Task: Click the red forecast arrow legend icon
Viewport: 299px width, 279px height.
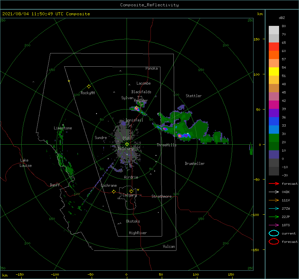Action: click(x=274, y=183)
